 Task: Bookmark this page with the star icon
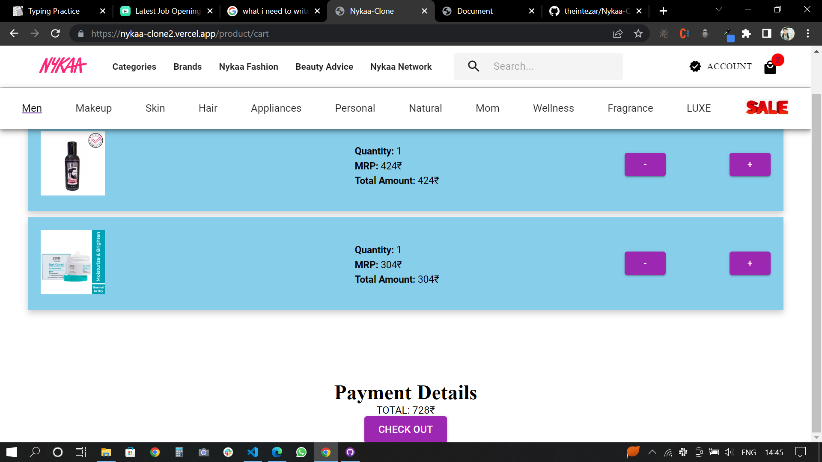[x=638, y=33]
